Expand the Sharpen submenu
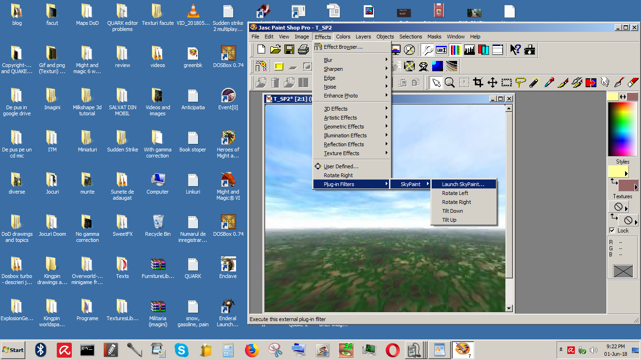Screen dimensions: 641x360 pyautogui.click(x=352, y=69)
